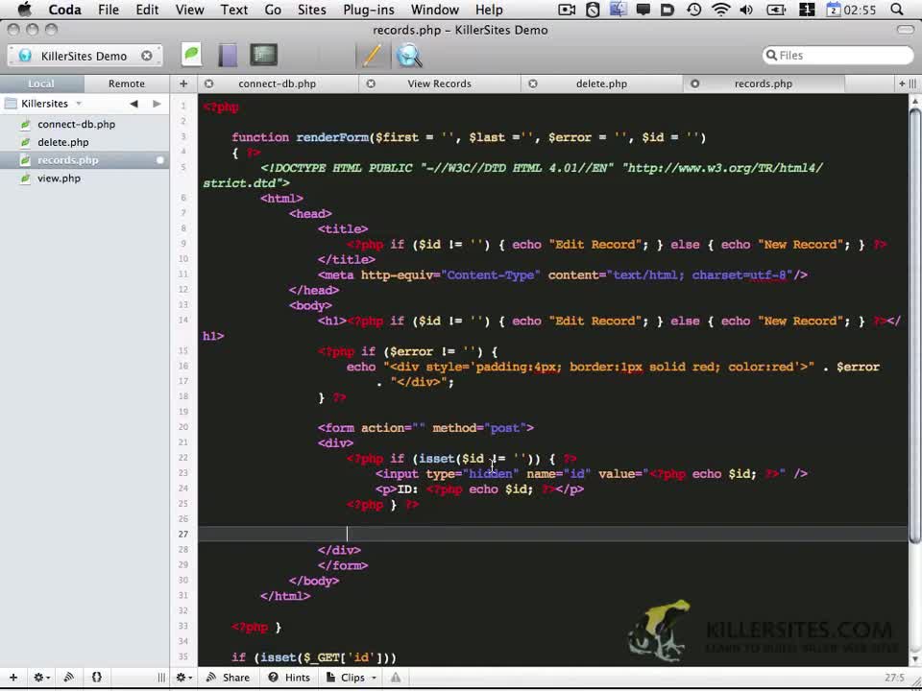Click the Share button
Image resolution: width=922 pixels, height=691 pixels.
(x=228, y=678)
